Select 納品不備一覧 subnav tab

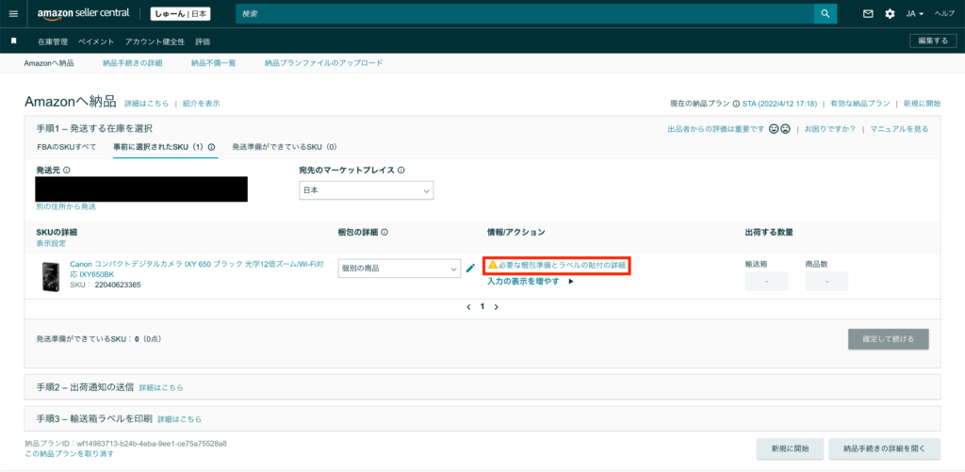213,63
